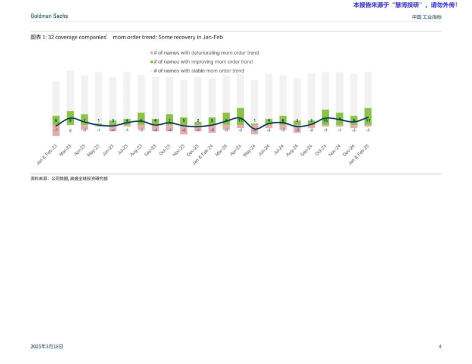Click the May-24 x-axis label
The height and width of the screenshot is (364, 472).
pos(249,150)
